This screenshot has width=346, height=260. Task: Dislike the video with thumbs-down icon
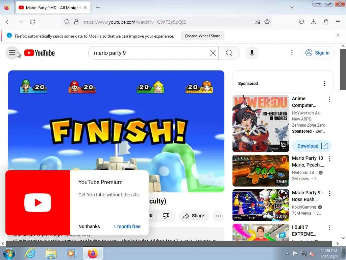[166, 216]
